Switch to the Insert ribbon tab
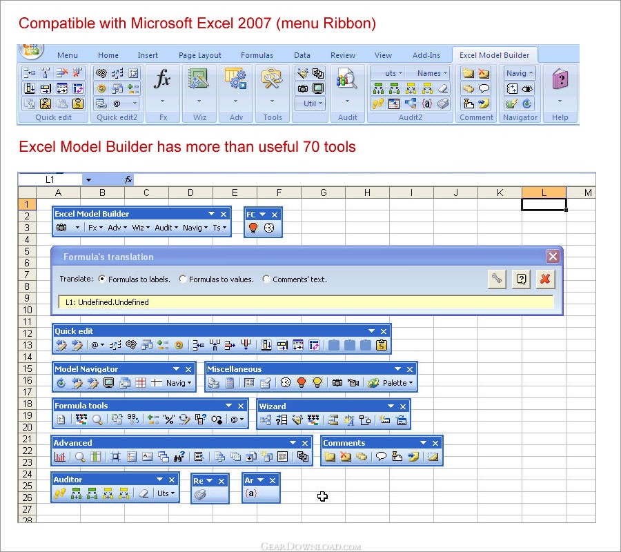Viewport: 621px width, 552px height. [x=148, y=55]
